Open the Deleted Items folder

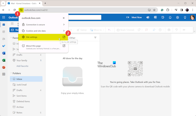(x=26, y=101)
